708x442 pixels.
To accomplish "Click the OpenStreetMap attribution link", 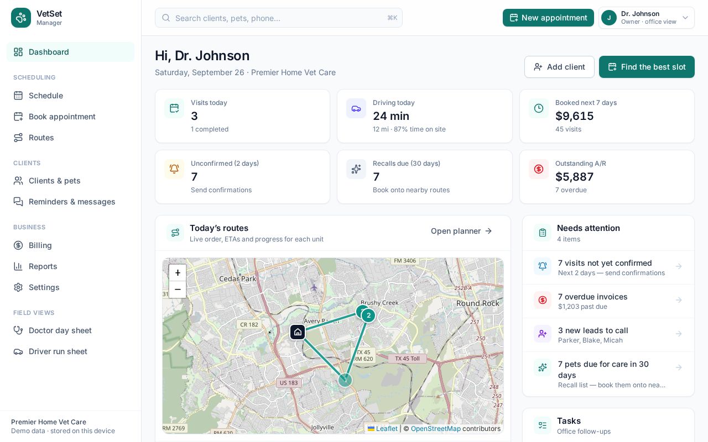I will tap(435, 429).
